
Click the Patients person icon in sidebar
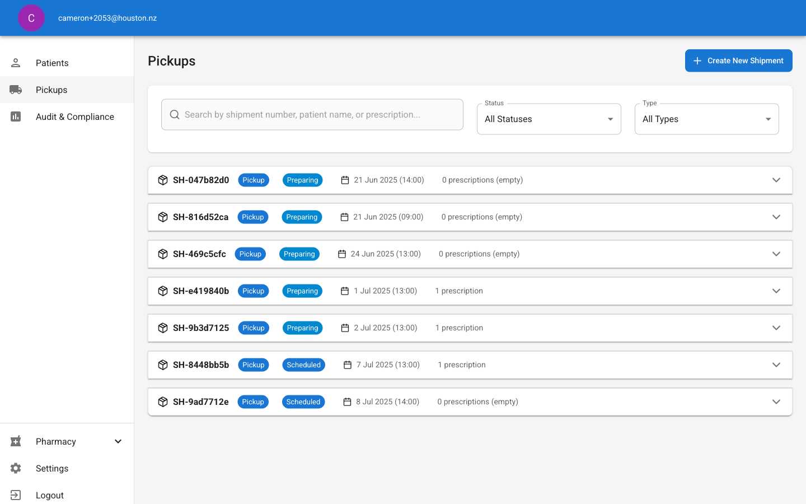click(x=16, y=63)
